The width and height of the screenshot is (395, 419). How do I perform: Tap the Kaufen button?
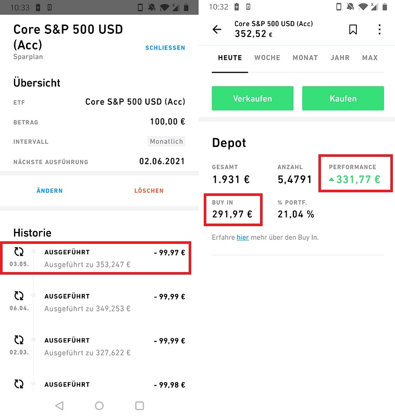pos(343,98)
